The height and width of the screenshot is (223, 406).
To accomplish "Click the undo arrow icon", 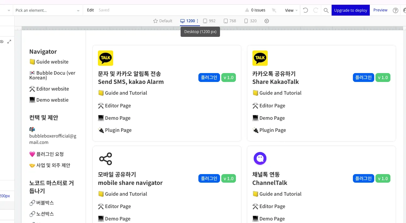I will (x=305, y=10).
